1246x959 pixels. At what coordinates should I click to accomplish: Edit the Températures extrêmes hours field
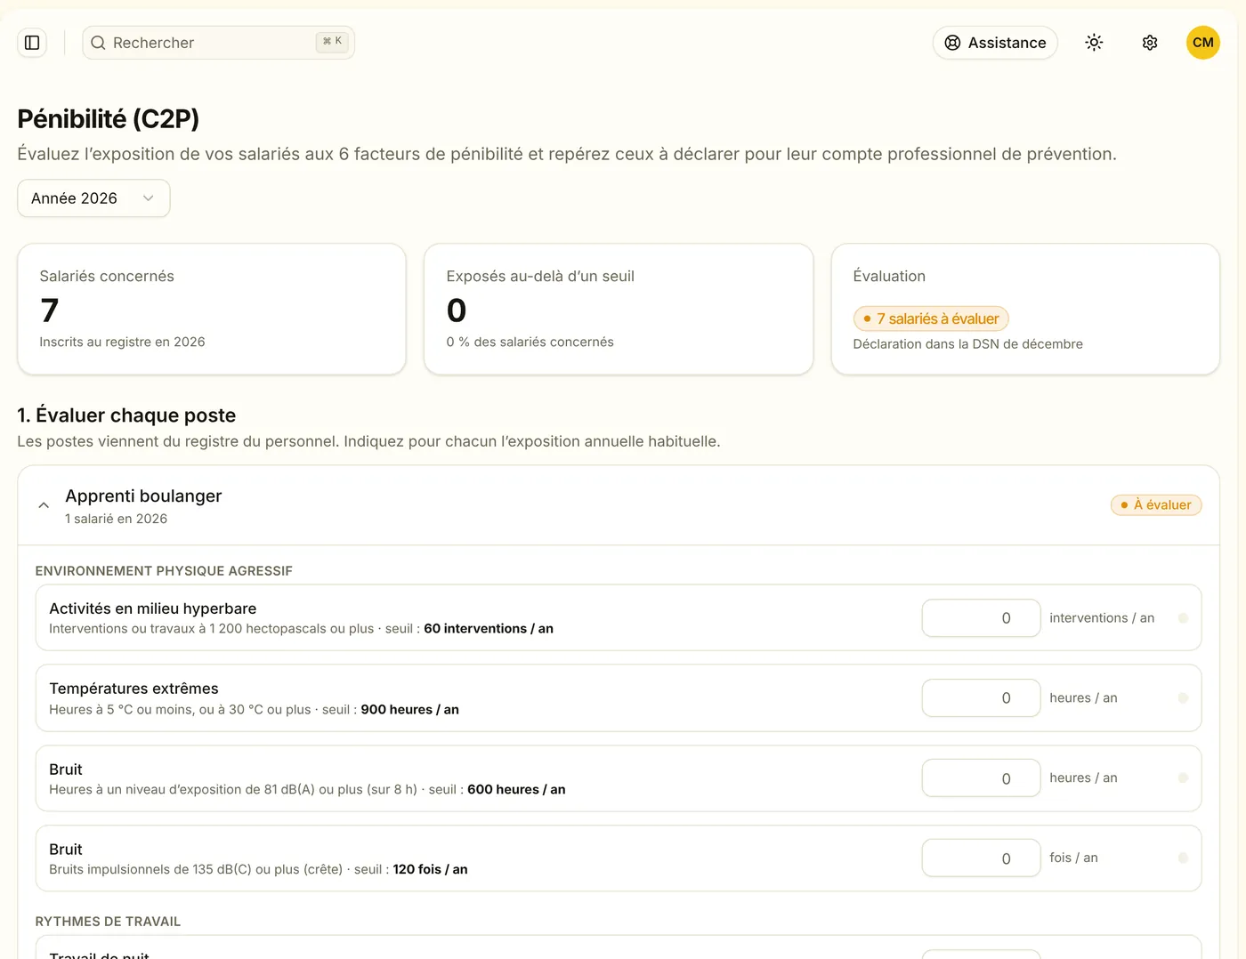click(x=981, y=698)
